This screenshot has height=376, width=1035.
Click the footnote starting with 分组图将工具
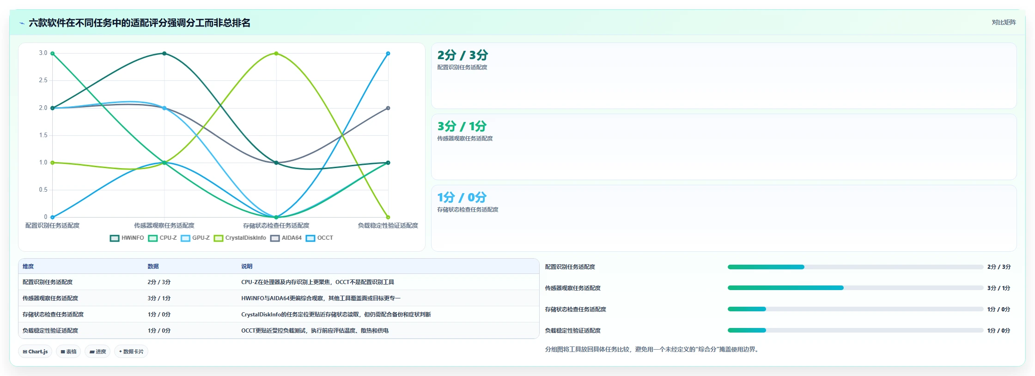point(653,350)
